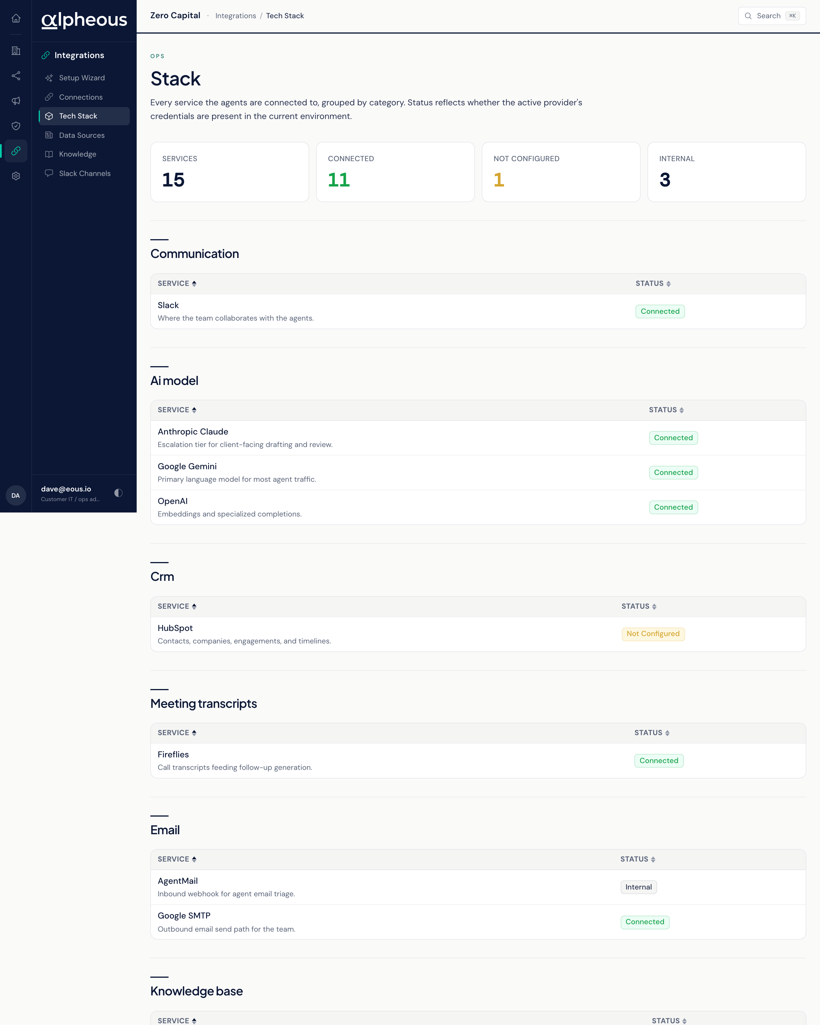Click dave@eous.io account name
The image size is (820, 1025).
(66, 489)
